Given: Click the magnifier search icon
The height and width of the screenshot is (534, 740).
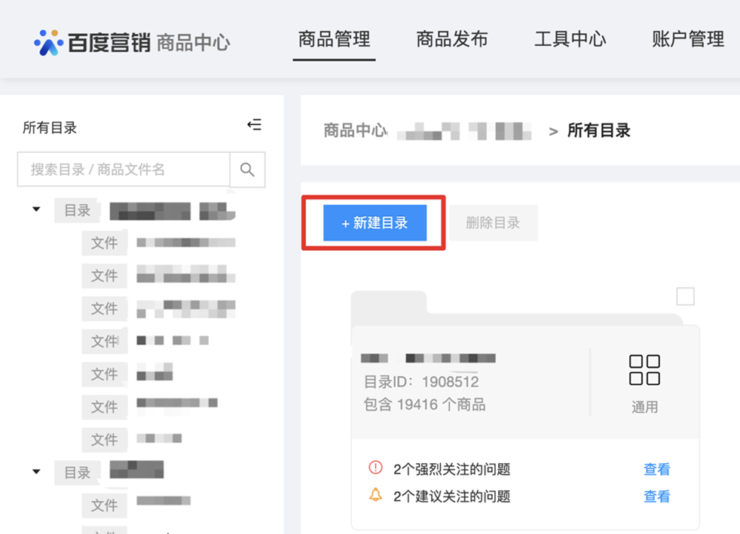Looking at the screenshot, I should coord(247,169).
